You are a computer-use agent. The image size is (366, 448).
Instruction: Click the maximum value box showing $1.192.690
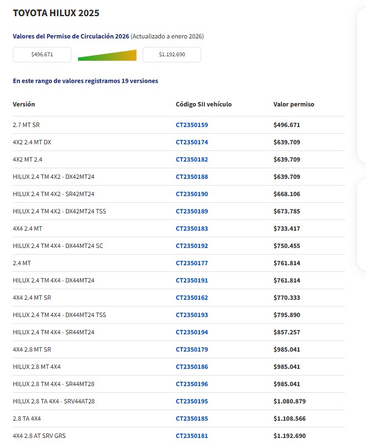(172, 55)
